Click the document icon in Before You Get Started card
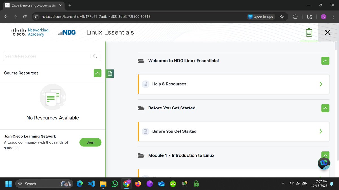Image resolution: width=339 pixels, height=190 pixels. click(x=145, y=131)
